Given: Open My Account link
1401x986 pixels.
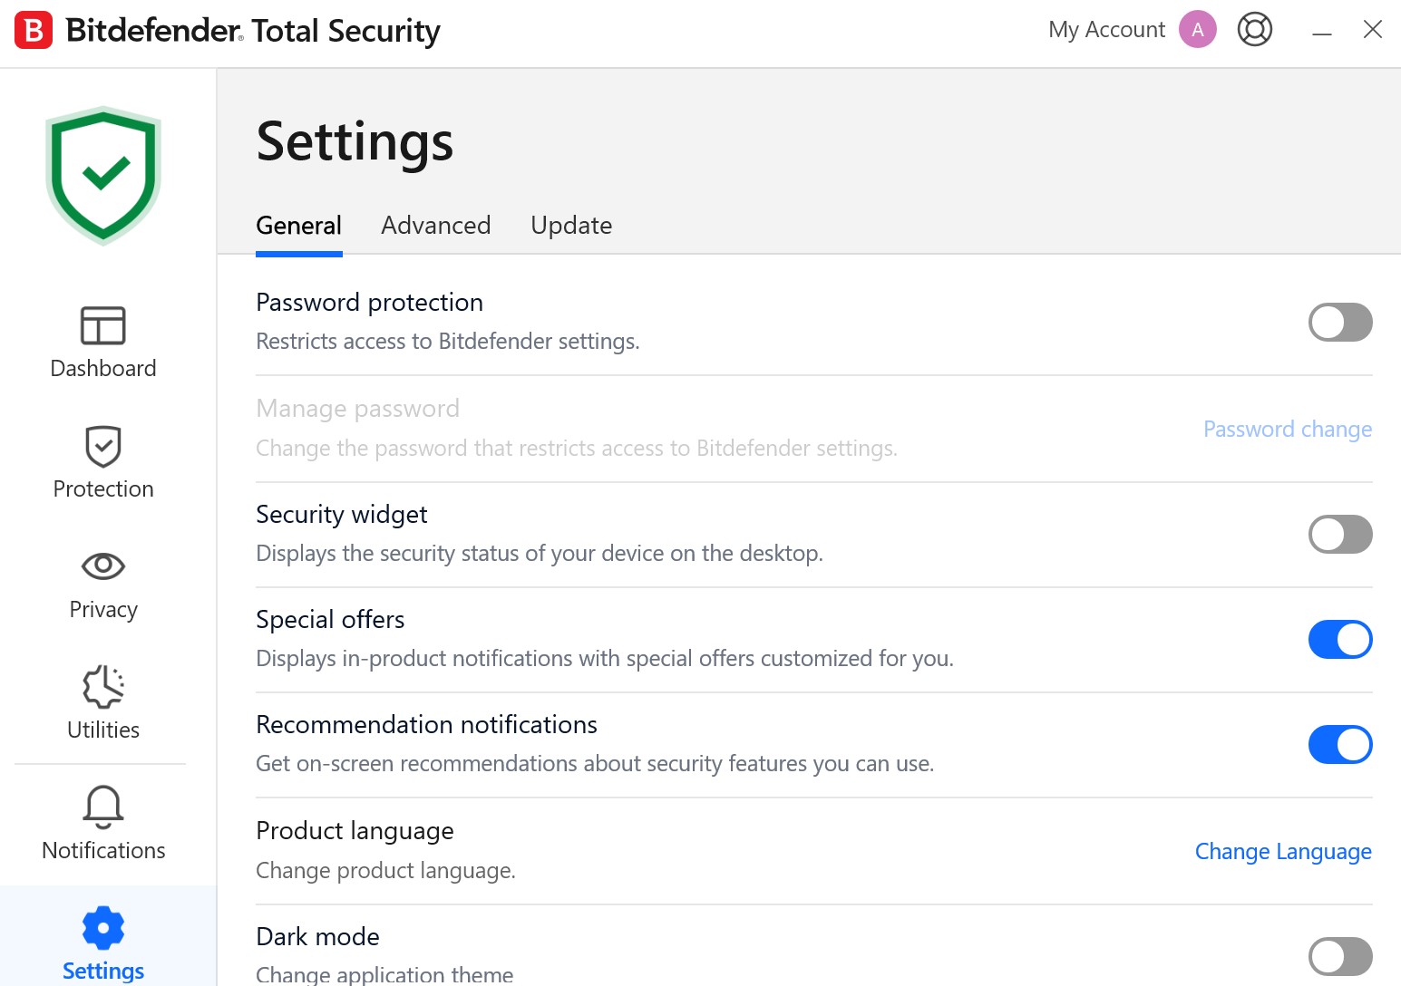Looking at the screenshot, I should tap(1106, 30).
